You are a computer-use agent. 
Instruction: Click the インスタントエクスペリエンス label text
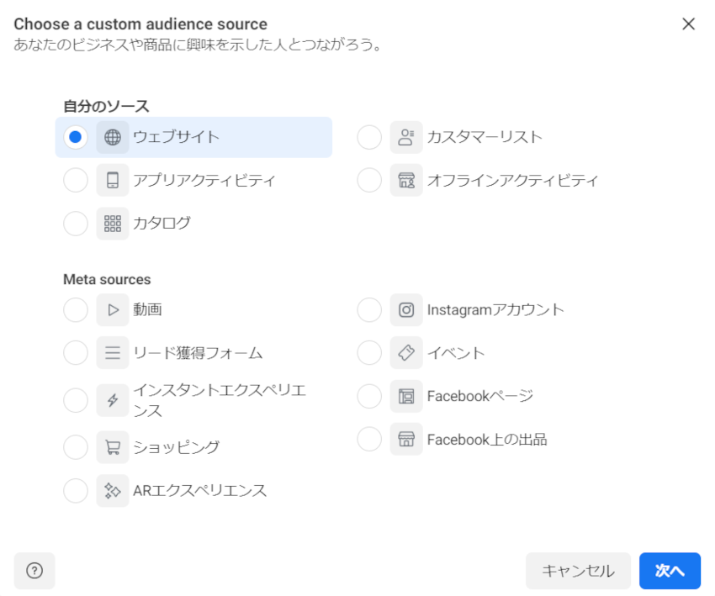(x=220, y=400)
